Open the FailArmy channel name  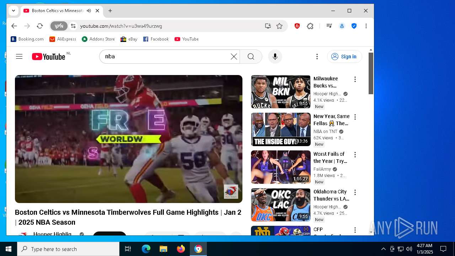click(x=322, y=169)
